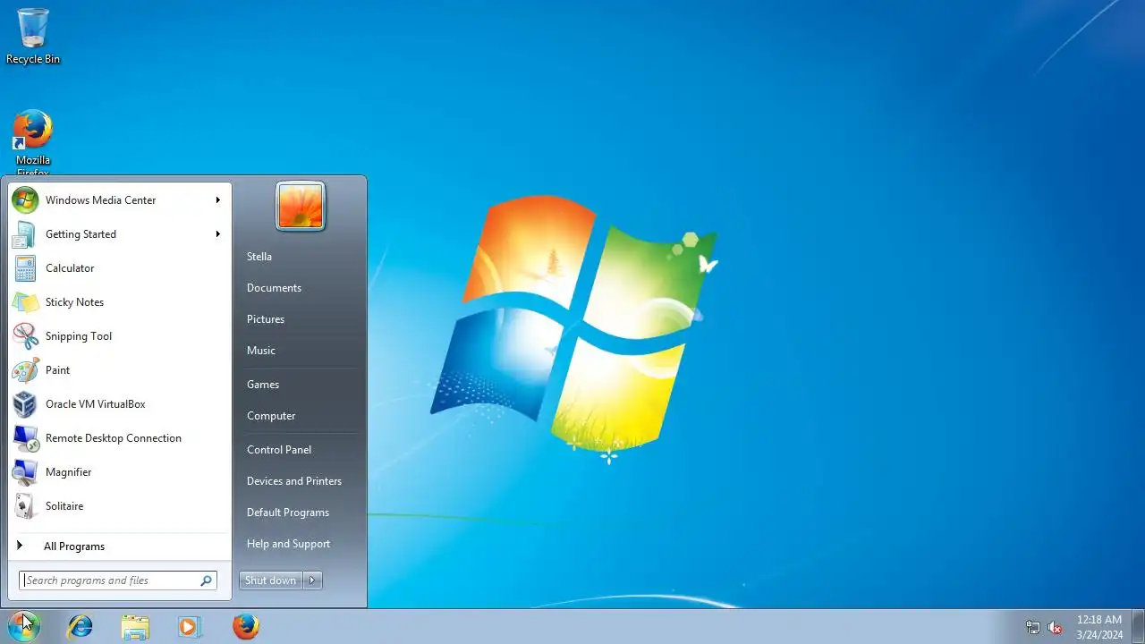Click the Start orb button
The width and height of the screenshot is (1145, 644).
tap(23, 626)
